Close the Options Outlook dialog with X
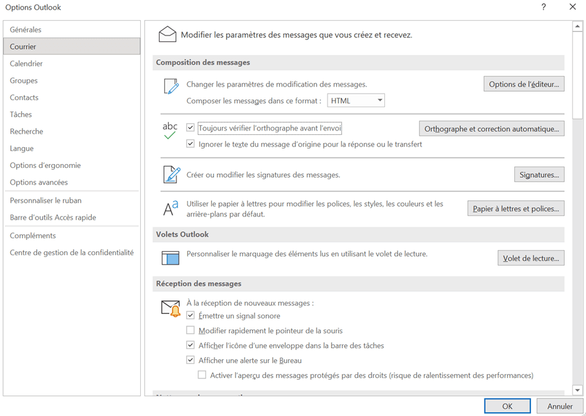Image resolution: width=586 pixels, height=416 pixels. (572, 7)
